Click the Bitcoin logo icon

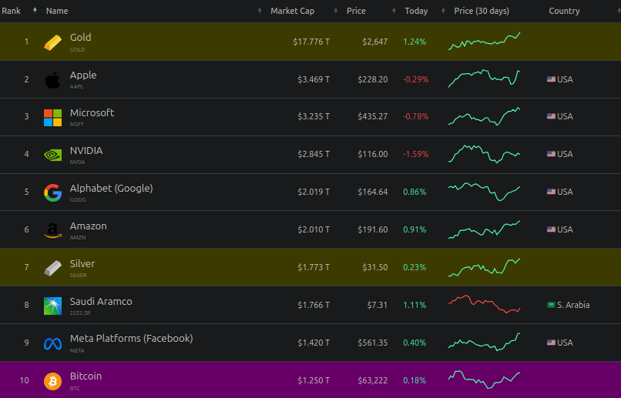[x=52, y=381]
